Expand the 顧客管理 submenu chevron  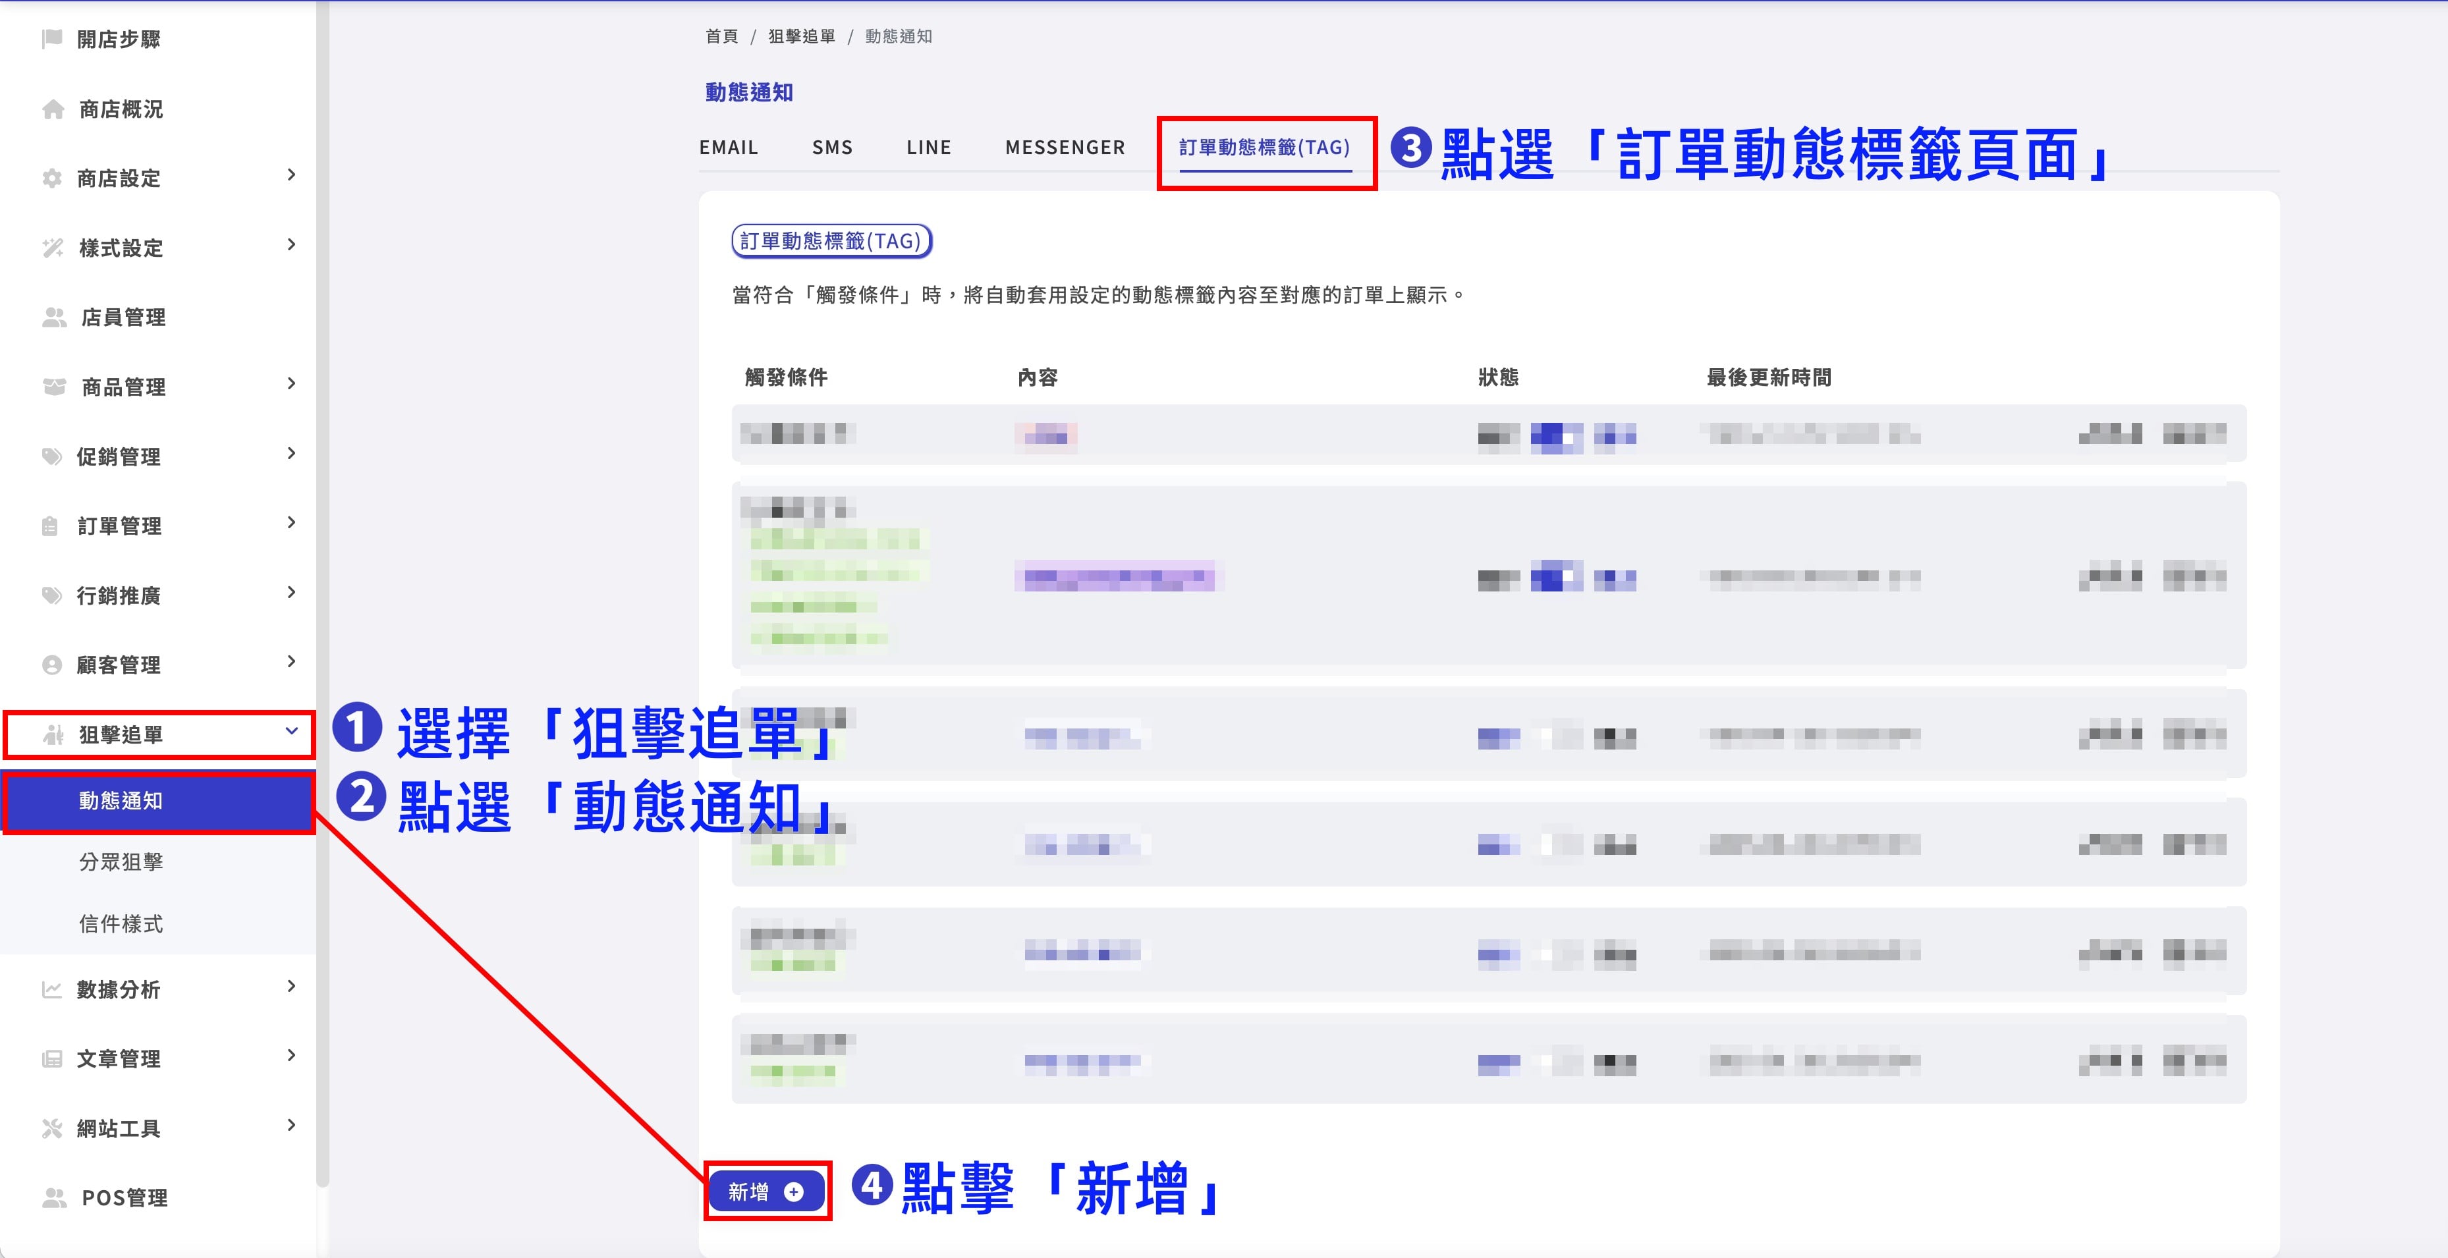pyautogui.click(x=292, y=661)
